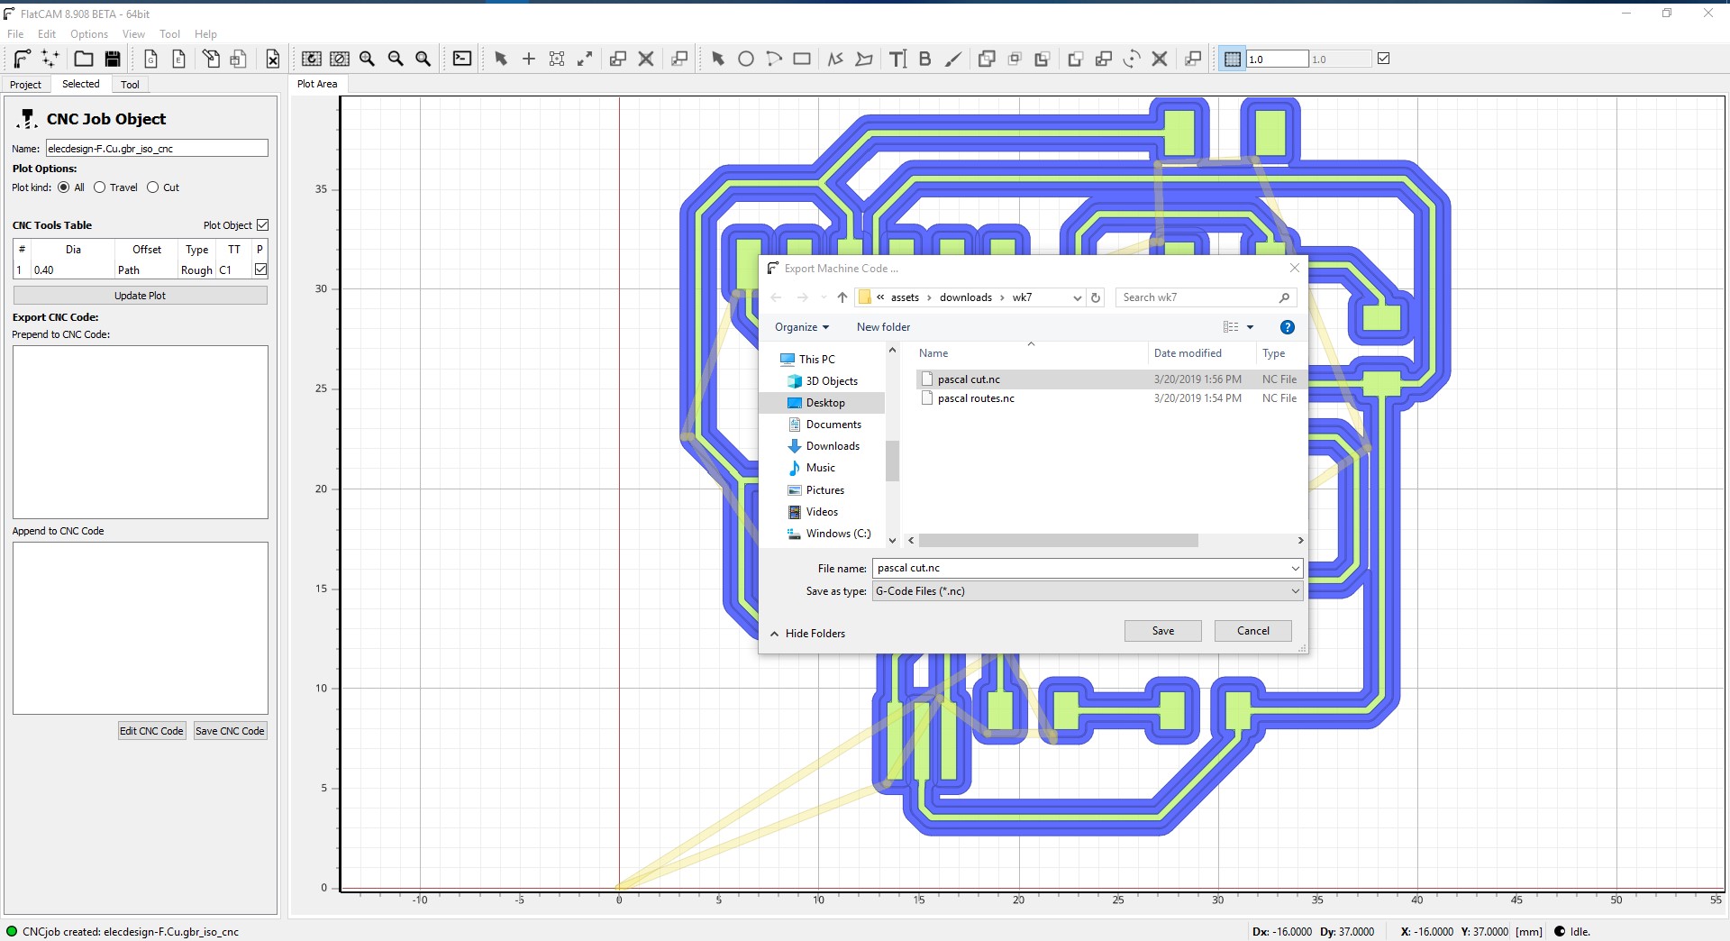This screenshot has height=941, width=1730.
Task: Click the Add Text tool icon
Action: pos(897,59)
